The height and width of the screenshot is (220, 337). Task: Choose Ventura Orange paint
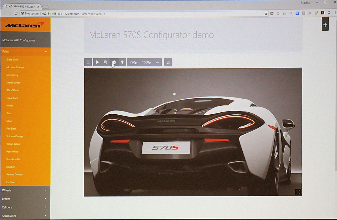tap(14, 174)
